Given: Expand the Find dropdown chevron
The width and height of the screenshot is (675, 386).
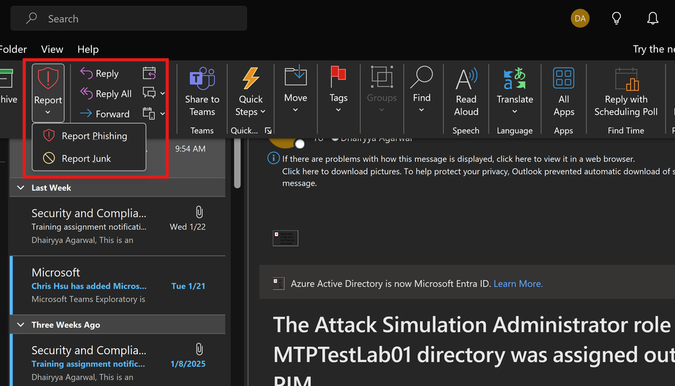Looking at the screenshot, I should coord(422,111).
